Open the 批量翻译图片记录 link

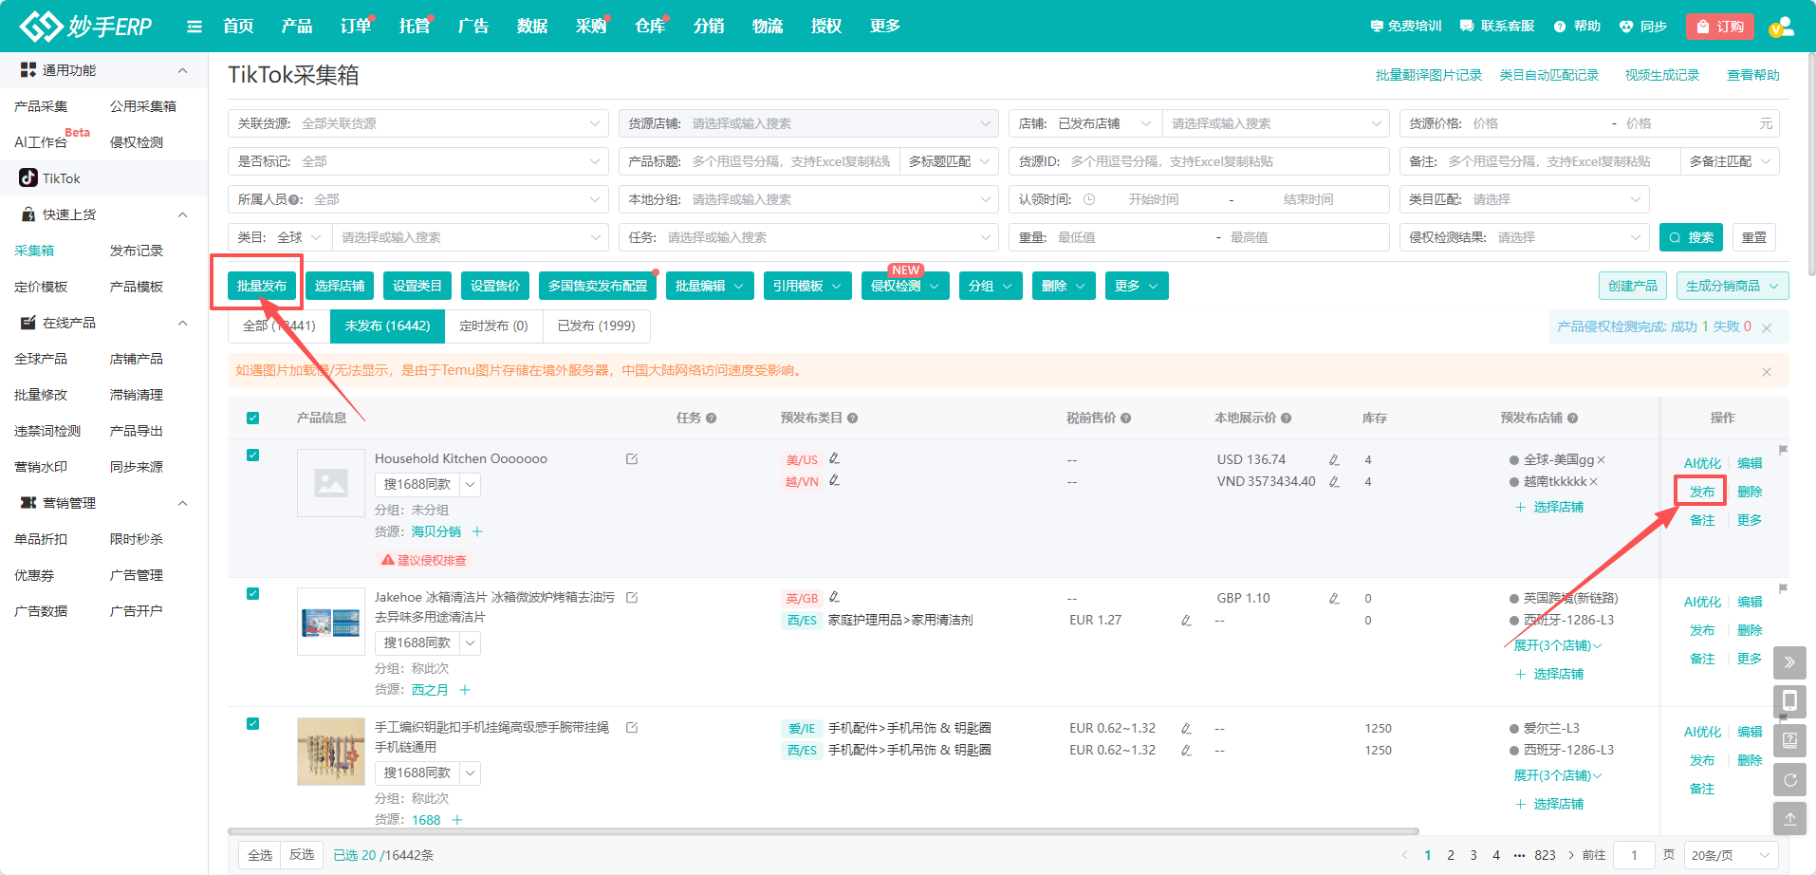pyautogui.click(x=1428, y=75)
